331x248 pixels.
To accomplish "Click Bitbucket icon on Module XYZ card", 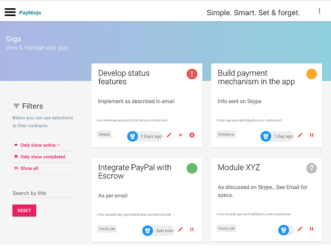I will click(283, 230).
